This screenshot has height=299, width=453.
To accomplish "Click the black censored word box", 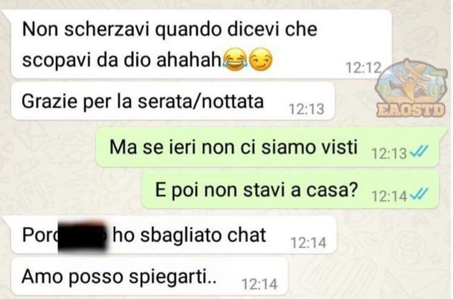I will (82, 236).
